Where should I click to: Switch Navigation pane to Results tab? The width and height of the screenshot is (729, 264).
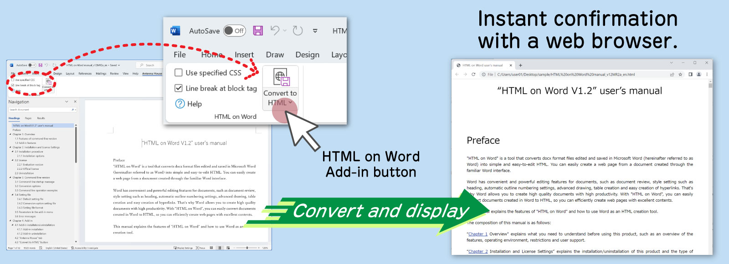[41, 118]
